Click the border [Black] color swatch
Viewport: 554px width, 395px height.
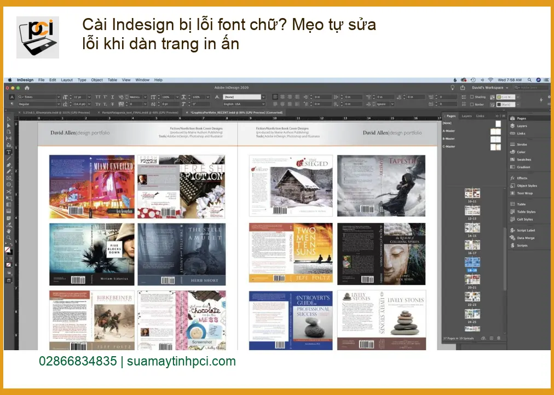tap(506, 104)
